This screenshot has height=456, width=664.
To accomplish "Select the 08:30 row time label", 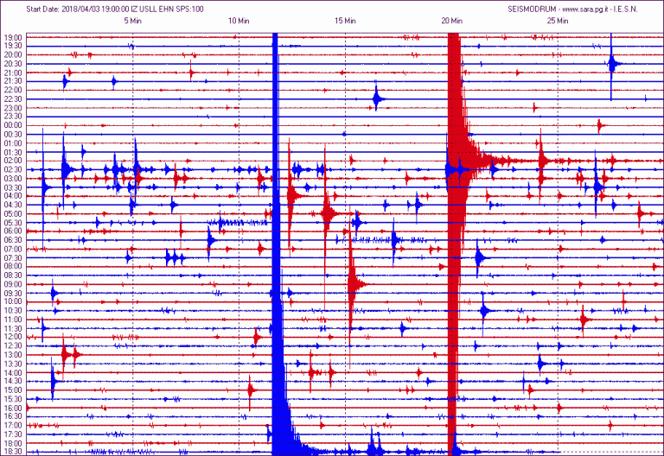I will (13, 275).
